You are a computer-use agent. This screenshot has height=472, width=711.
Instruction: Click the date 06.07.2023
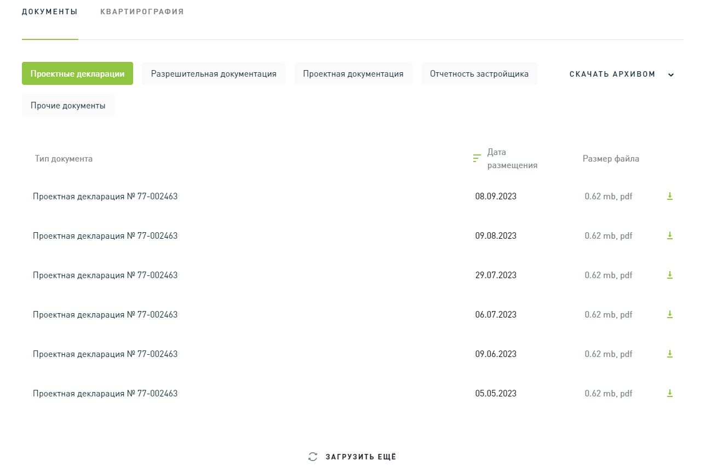coord(496,314)
